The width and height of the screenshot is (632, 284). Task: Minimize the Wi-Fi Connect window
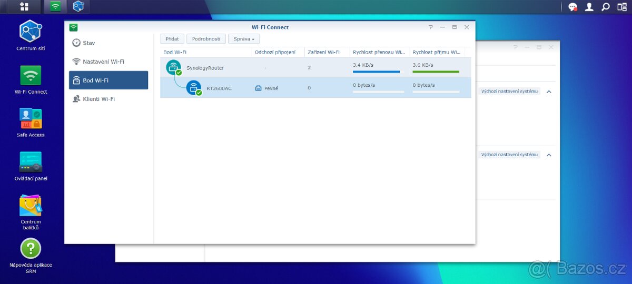(x=442, y=27)
